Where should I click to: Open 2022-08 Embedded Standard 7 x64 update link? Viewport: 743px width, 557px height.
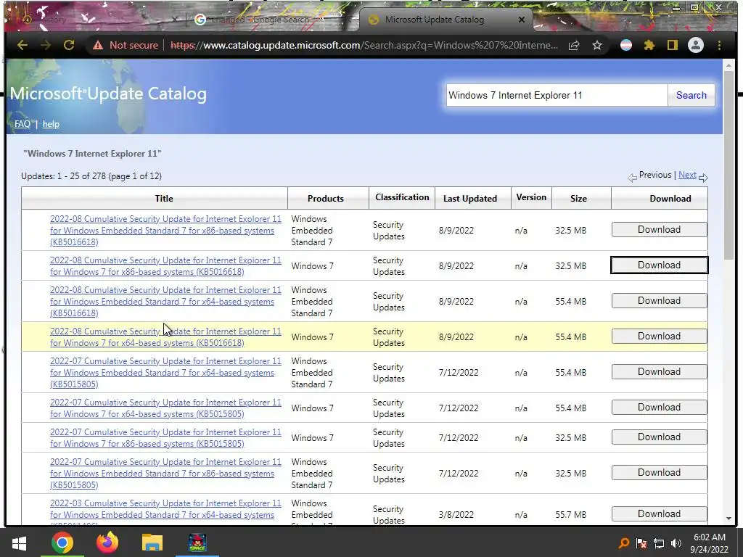coord(165,302)
